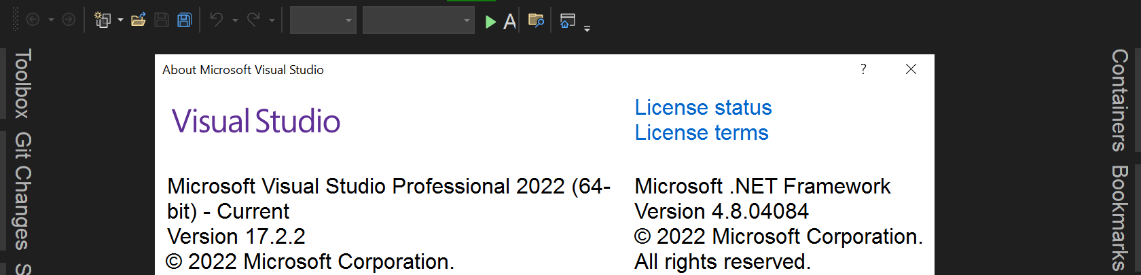Image resolution: width=1141 pixels, height=275 pixels.
Task: Click the Navigate Forward arrow icon
Action: (x=69, y=20)
